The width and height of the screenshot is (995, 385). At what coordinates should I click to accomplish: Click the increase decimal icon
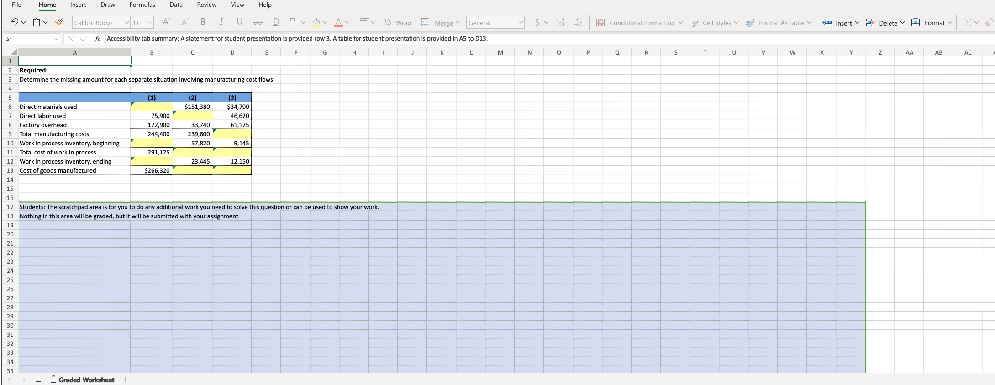click(x=560, y=22)
